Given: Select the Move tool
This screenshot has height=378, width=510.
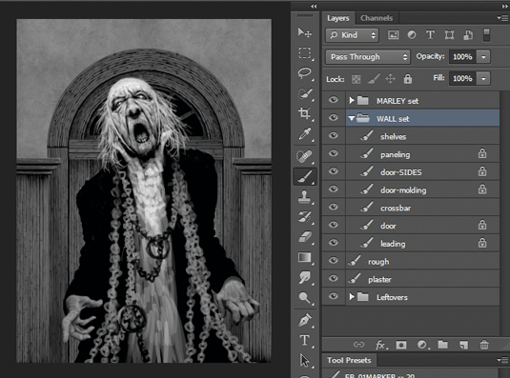Looking at the screenshot, I should (x=304, y=32).
